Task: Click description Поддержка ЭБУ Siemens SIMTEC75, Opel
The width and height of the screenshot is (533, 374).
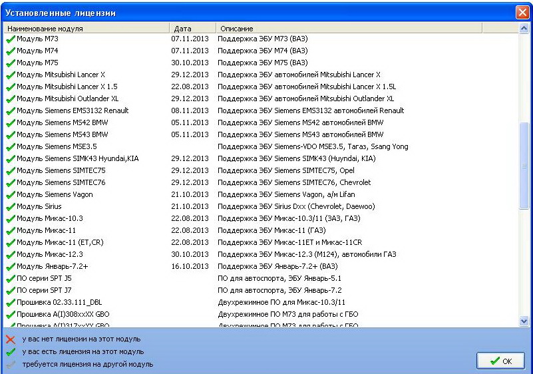Action: click(x=286, y=170)
